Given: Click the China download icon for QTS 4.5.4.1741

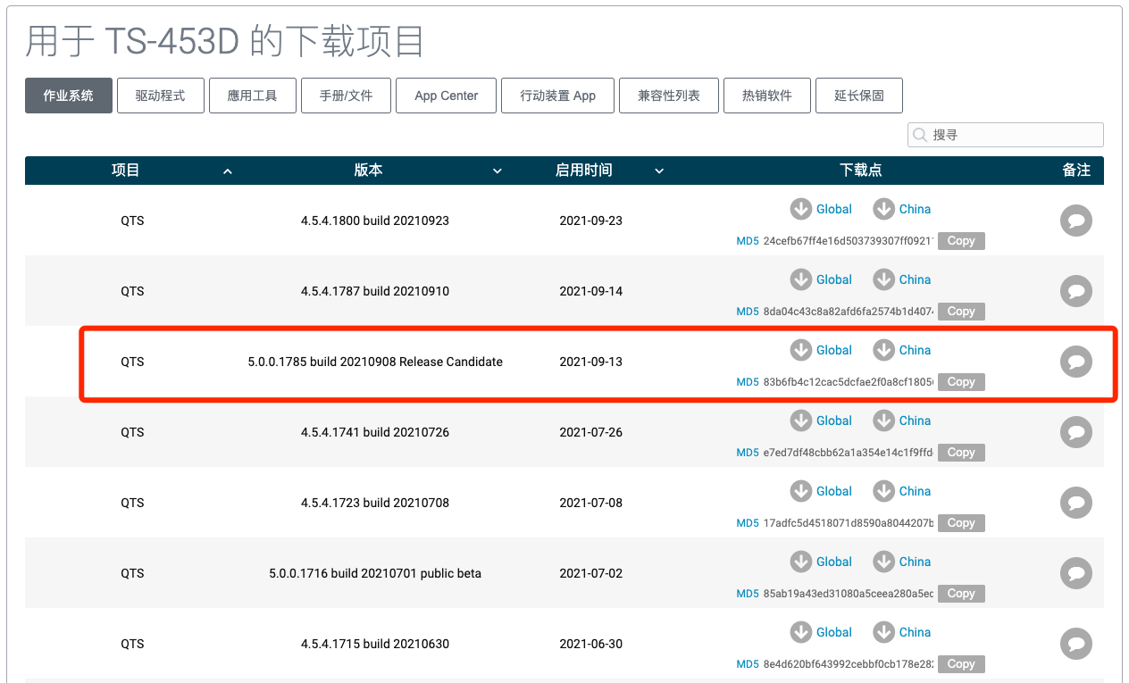Looking at the screenshot, I should pyautogui.click(x=883, y=421).
